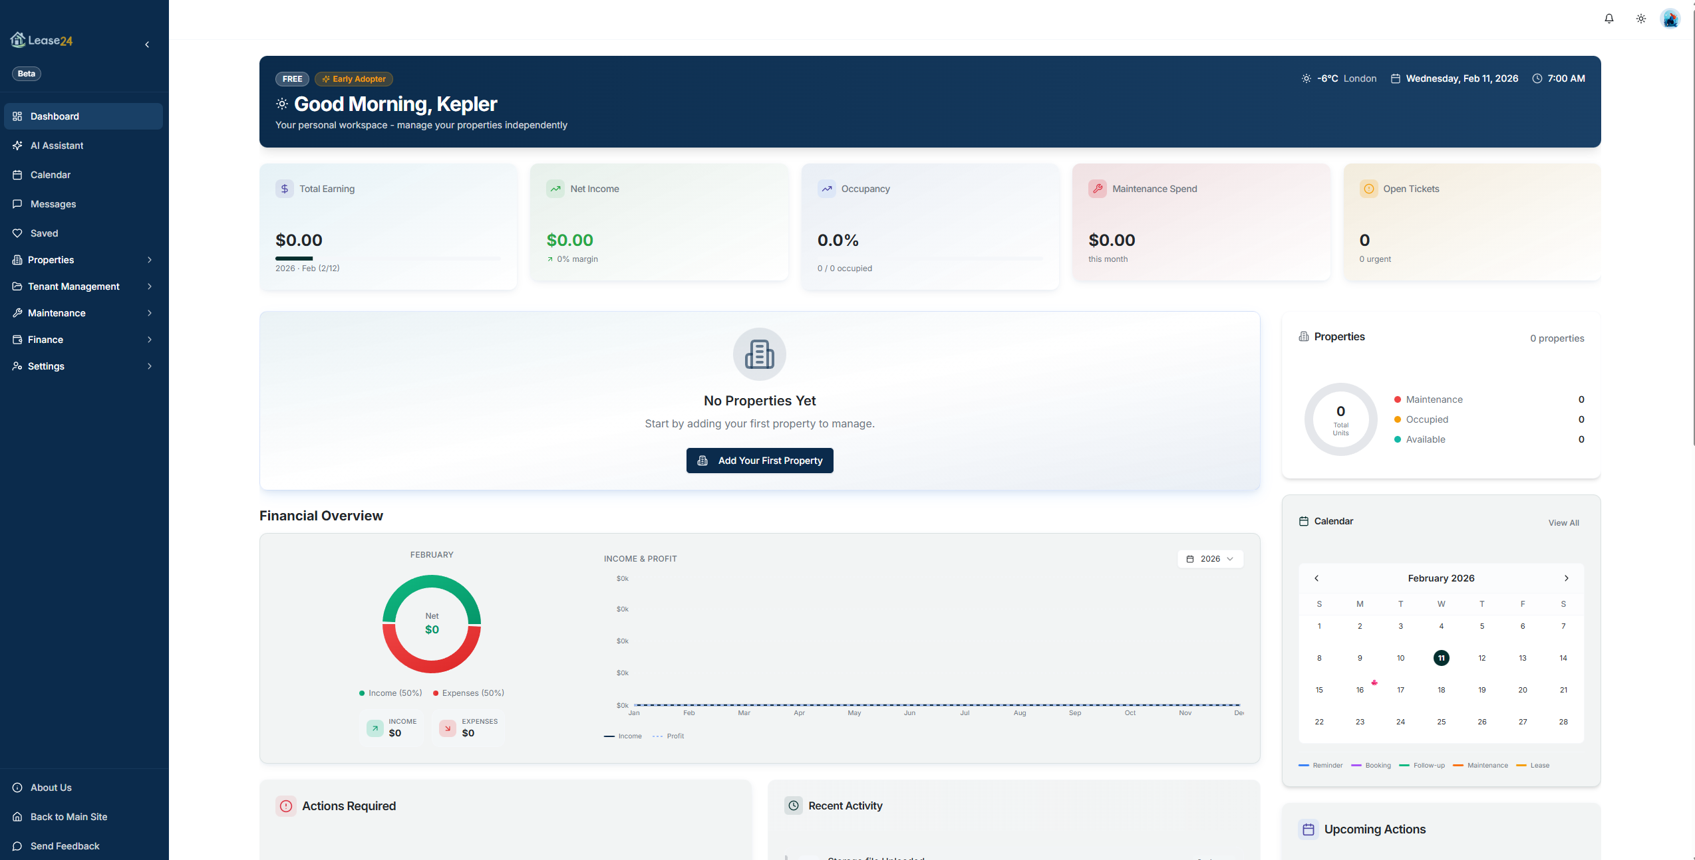Screen dimensions: 1695x860
Task: Open the Saved items section
Action: point(44,233)
